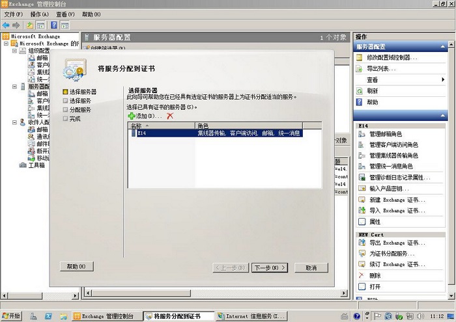Viewport: 456px width, 322px height.
Task: Collapse the 组织配置 tree node
Action: click(x=14, y=51)
